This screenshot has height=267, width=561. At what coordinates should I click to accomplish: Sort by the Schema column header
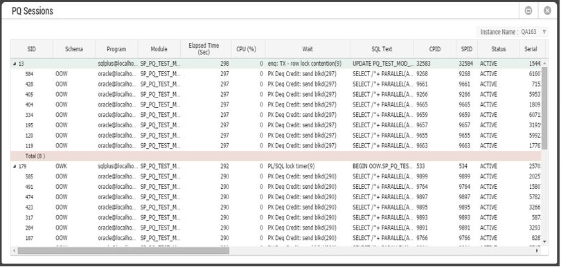74,49
